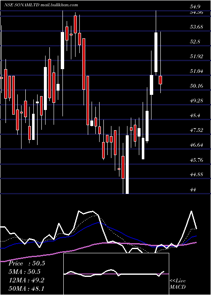Screen dimensions: 211x295
Task: Click the 53.68 price axis label
Action: pyautogui.click(x=197, y=27)
